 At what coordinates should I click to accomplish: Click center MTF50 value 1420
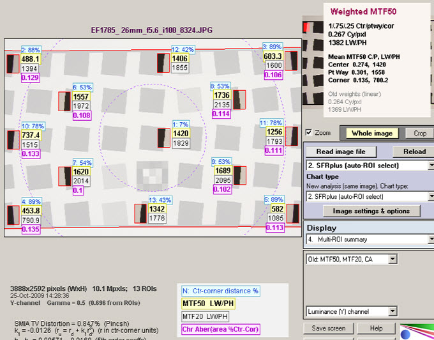pyautogui.click(x=181, y=134)
